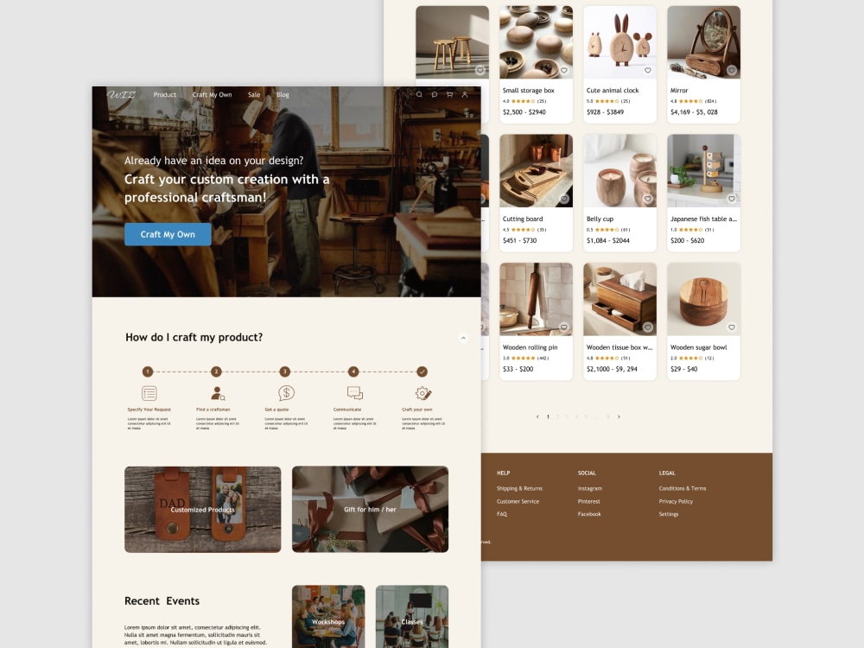Open the Cute animal clock product image

click(619, 42)
